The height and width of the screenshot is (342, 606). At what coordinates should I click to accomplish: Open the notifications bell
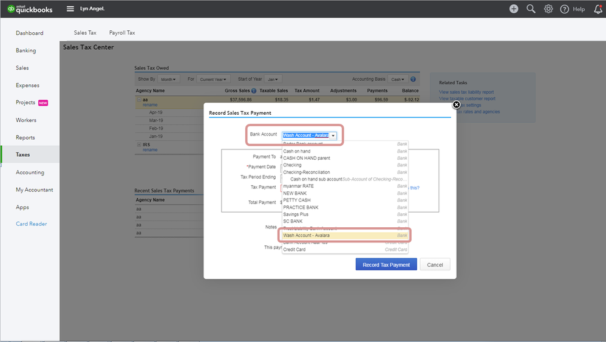tap(598, 9)
